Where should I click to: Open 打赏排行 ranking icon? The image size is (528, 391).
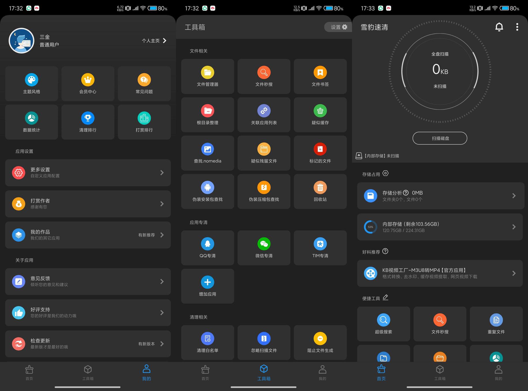pos(144,118)
